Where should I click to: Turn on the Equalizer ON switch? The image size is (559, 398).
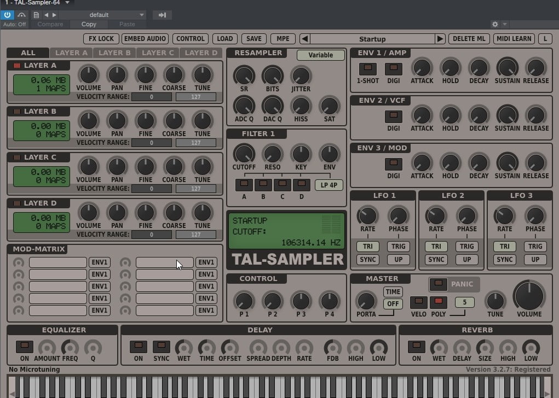[25, 347]
